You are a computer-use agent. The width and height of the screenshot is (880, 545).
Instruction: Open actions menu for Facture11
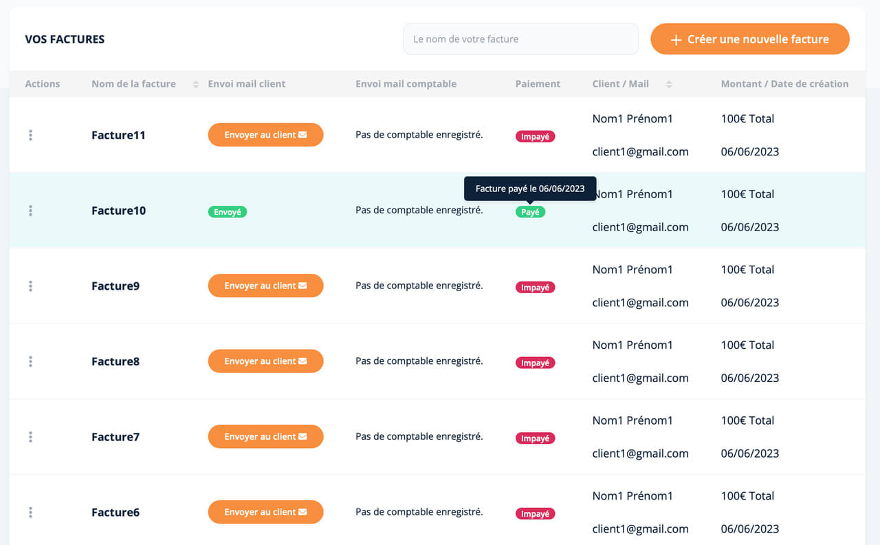30,136
